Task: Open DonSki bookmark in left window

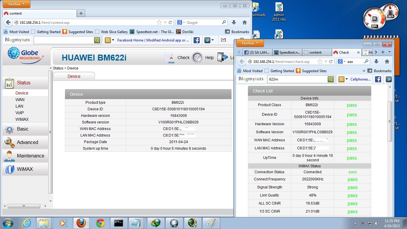Action: 185,32
